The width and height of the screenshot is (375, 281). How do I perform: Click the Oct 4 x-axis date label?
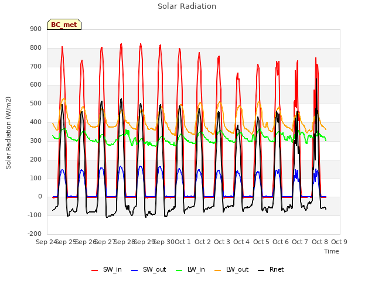(x=241, y=242)
